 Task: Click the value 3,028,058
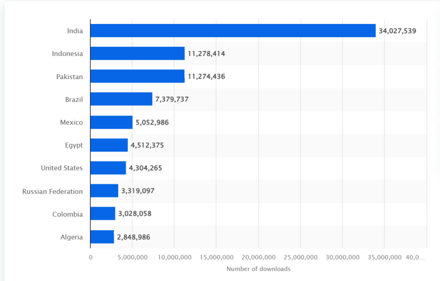(134, 213)
